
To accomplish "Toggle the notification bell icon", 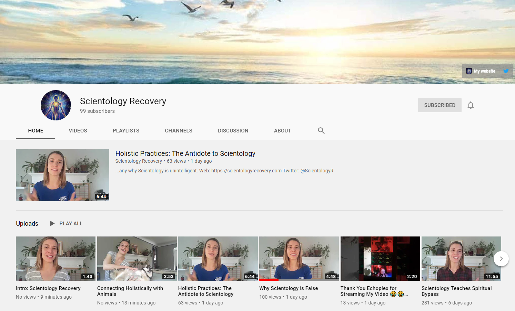I will (x=471, y=105).
